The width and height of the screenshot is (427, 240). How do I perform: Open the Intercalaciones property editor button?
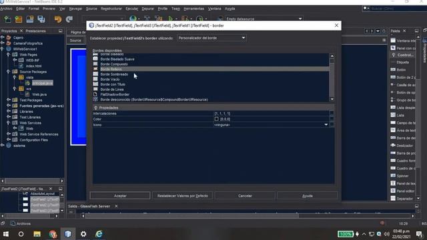[332, 113]
